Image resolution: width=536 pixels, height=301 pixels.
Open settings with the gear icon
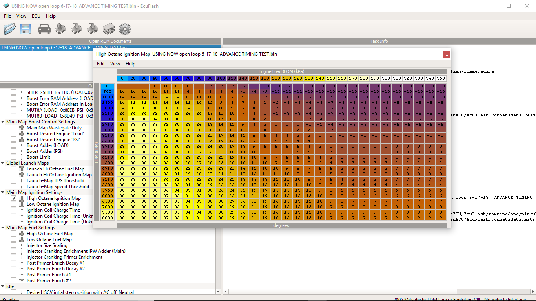pyautogui.click(x=124, y=29)
